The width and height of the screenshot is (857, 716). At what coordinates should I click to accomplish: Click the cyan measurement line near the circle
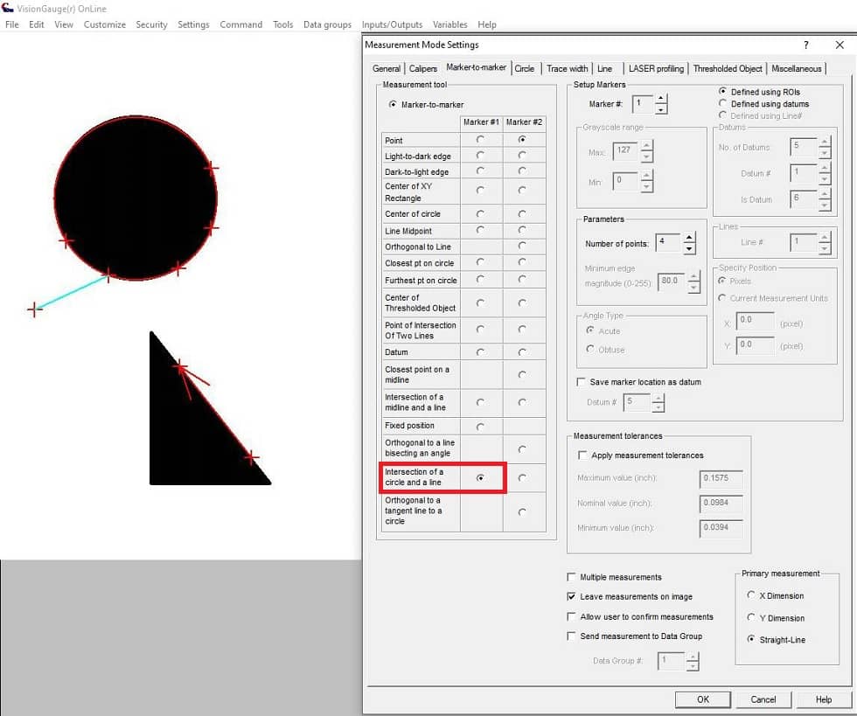pyautogui.click(x=71, y=293)
